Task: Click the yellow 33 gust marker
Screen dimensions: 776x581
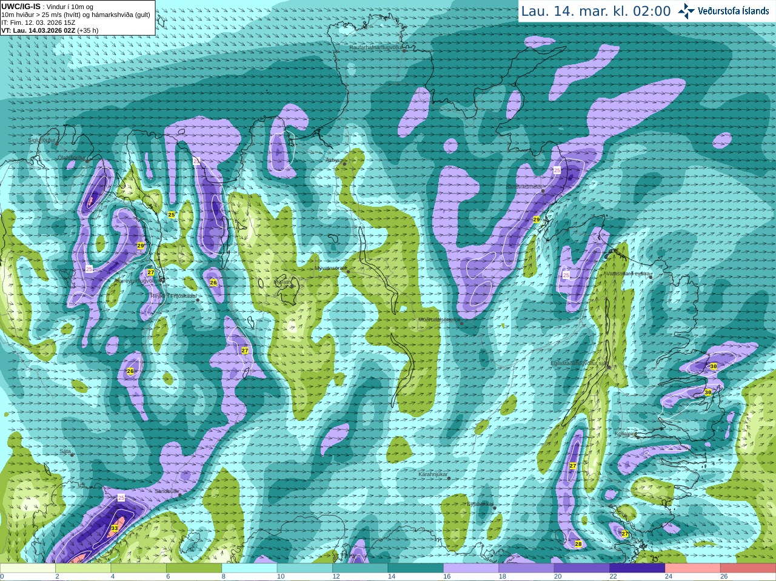Action: [x=115, y=529]
